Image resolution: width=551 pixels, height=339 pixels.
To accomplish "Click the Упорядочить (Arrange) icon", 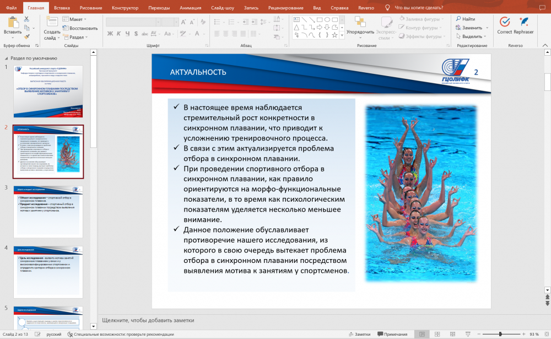I will [360, 23].
